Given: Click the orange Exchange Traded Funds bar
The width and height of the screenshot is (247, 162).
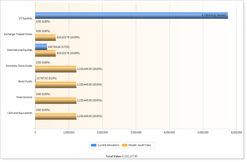Looking at the screenshot, I should click(x=45, y=37).
